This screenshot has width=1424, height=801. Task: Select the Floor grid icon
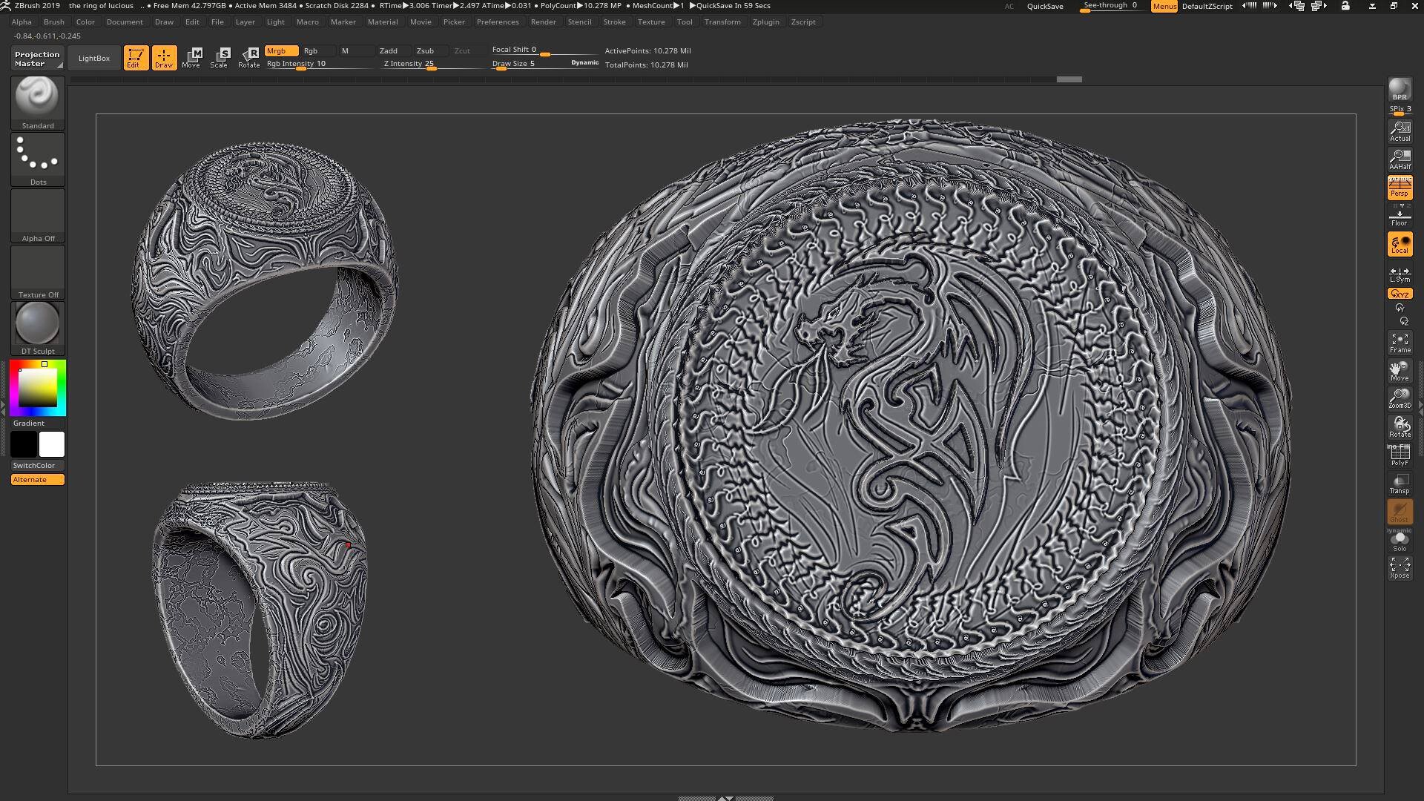[1400, 216]
